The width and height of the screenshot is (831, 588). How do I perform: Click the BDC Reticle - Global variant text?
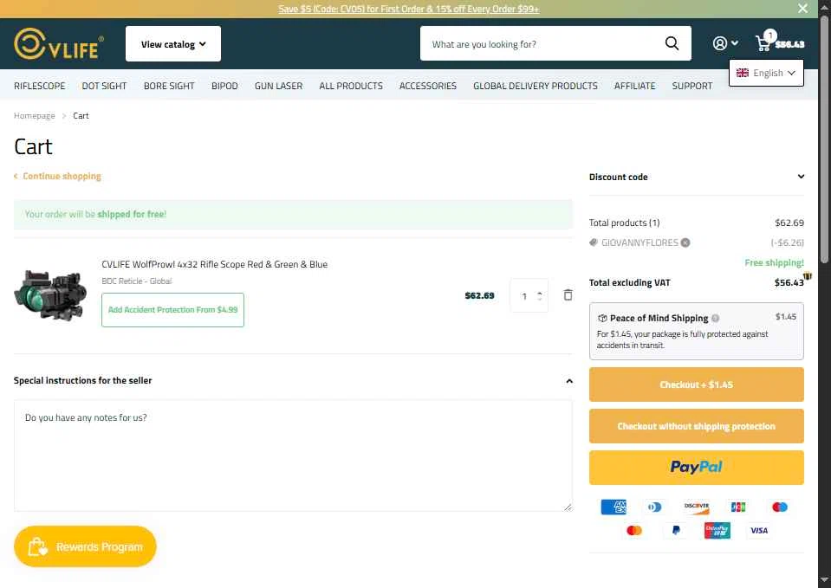point(137,281)
